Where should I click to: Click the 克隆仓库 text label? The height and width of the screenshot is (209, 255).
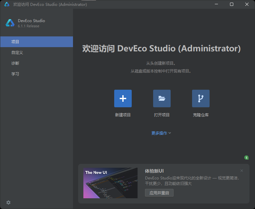coord(201,115)
